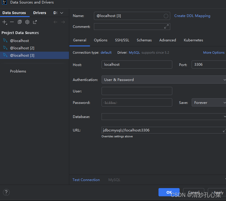Click the Comment input field
226x201 pixels.
[132, 26]
